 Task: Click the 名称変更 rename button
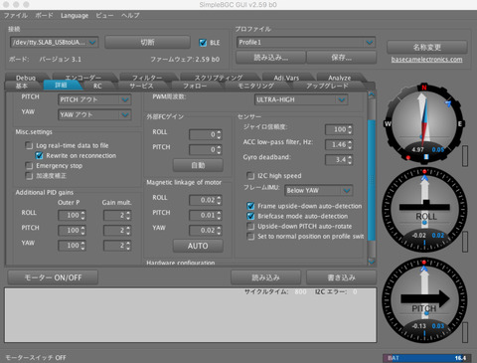coord(427,47)
